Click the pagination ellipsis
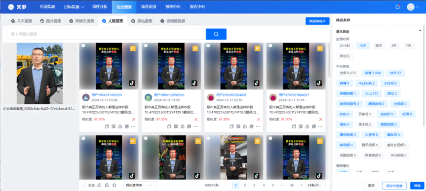The width and height of the screenshot is (426, 191). point(282,185)
